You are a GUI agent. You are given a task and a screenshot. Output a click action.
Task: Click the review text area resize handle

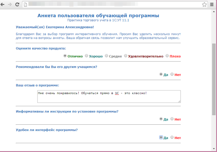tap(179, 101)
